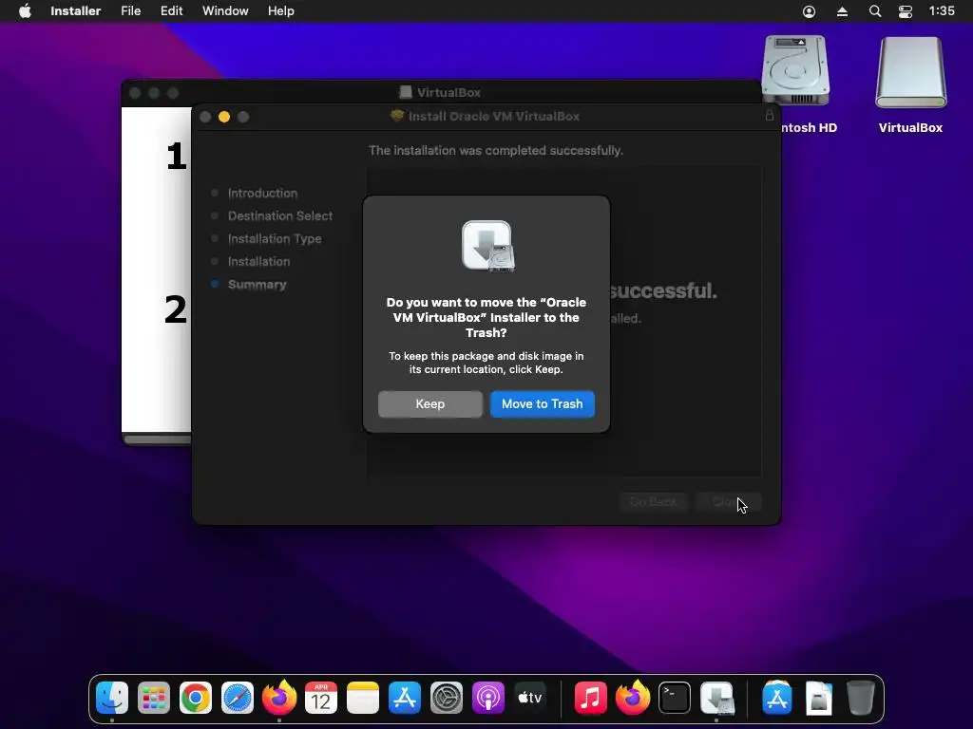This screenshot has width=973, height=729.
Task: Click the Destination Select step
Action: point(280,216)
